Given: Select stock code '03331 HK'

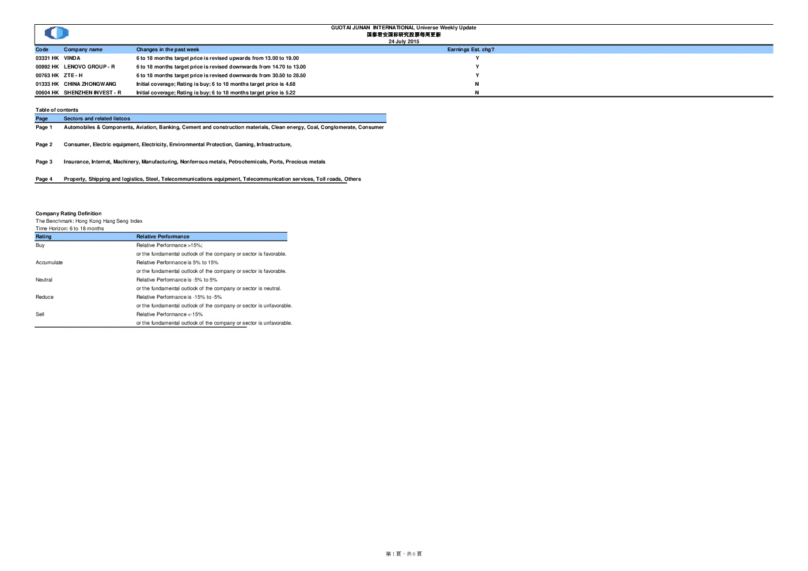Looking at the screenshot, I should tap(47, 58).
